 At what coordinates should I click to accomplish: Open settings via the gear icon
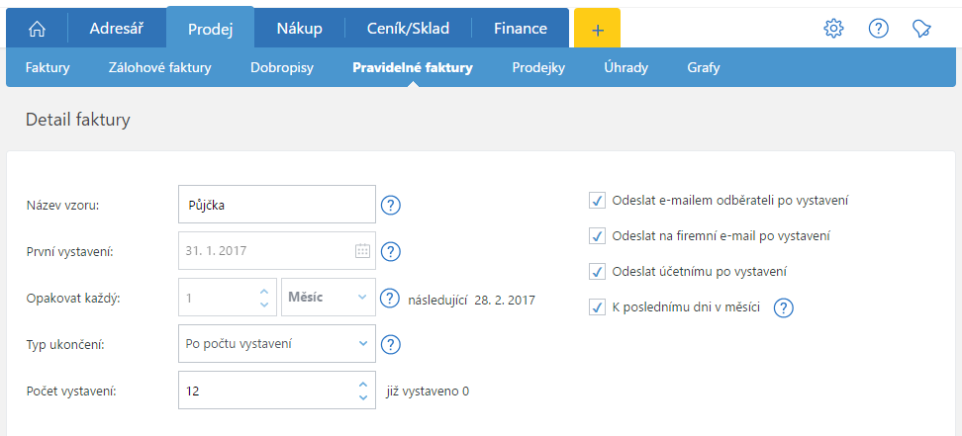pos(833,29)
